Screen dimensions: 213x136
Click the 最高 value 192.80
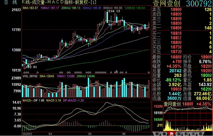point(206,71)
